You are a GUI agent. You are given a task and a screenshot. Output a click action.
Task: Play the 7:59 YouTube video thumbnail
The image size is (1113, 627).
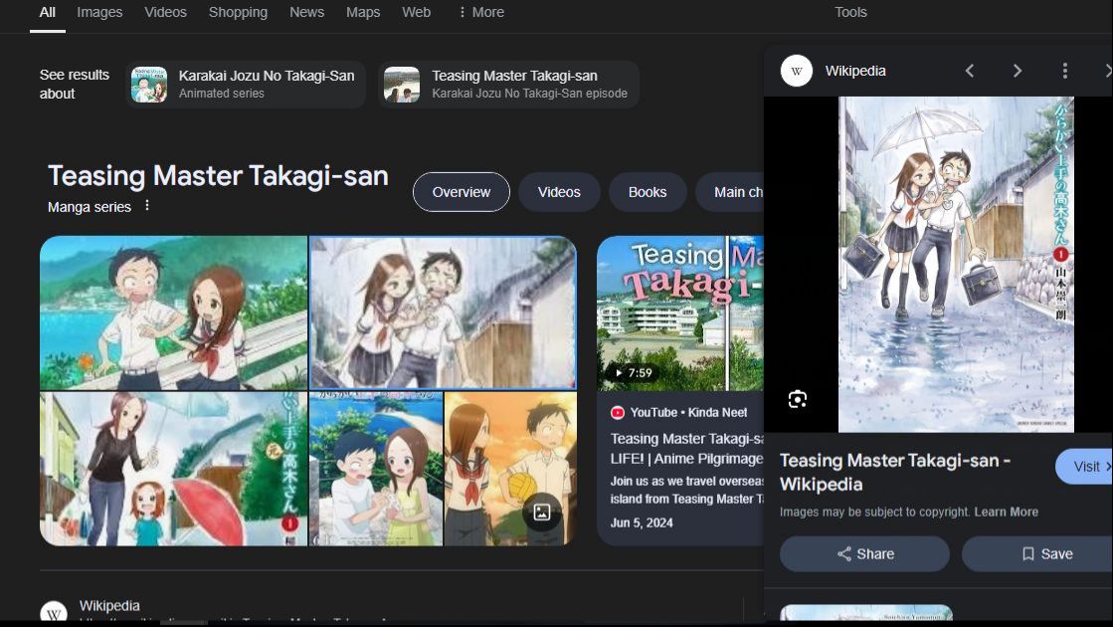click(680, 313)
